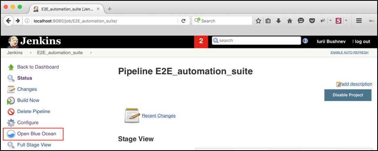Click the Status magnifier icon
Screen dimensions: 378x151
[11, 78]
